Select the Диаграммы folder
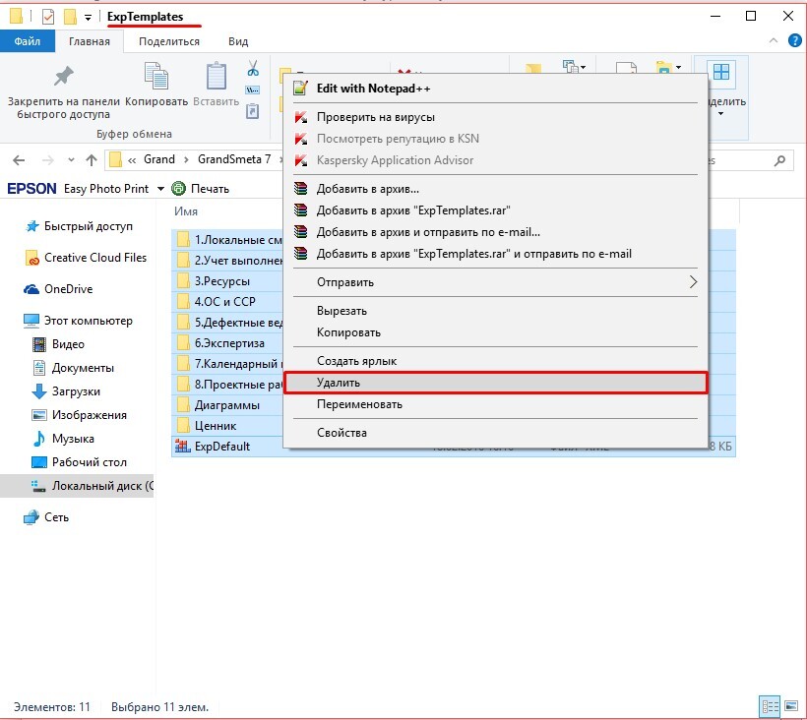 [227, 405]
